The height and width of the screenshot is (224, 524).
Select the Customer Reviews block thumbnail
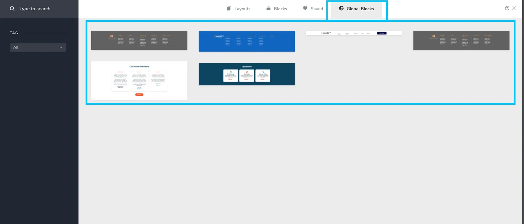(139, 81)
